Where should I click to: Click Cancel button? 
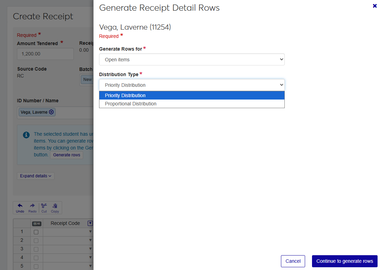pos(293,261)
